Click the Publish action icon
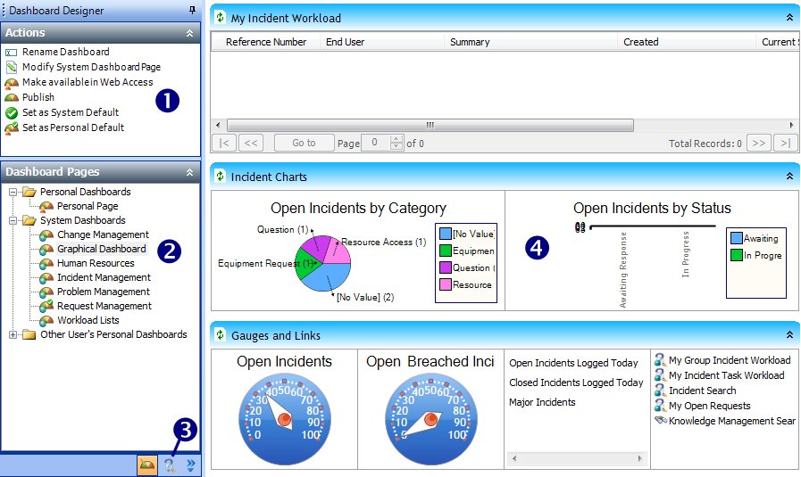The width and height of the screenshot is (801, 477). pyautogui.click(x=12, y=97)
